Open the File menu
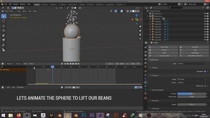Viewport: 210px width, 118px height. click(x=6, y=4)
